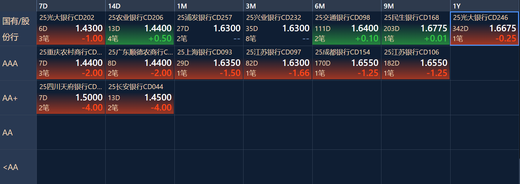
Task: Click the 6D remaining days label
Action: coord(43,29)
